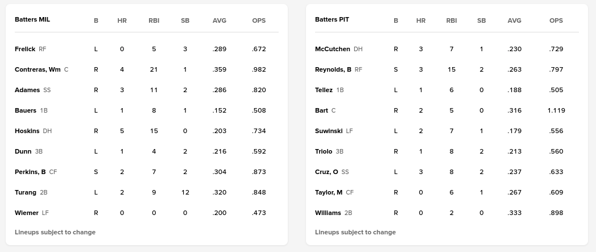Click the PIT table OPS column header
Screen dimensions: 596x252
(x=556, y=20)
